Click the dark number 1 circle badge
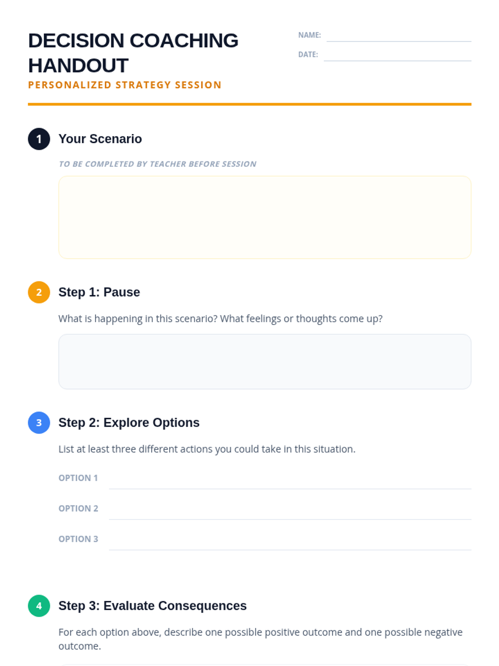499x666 pixels. [39, 139]
